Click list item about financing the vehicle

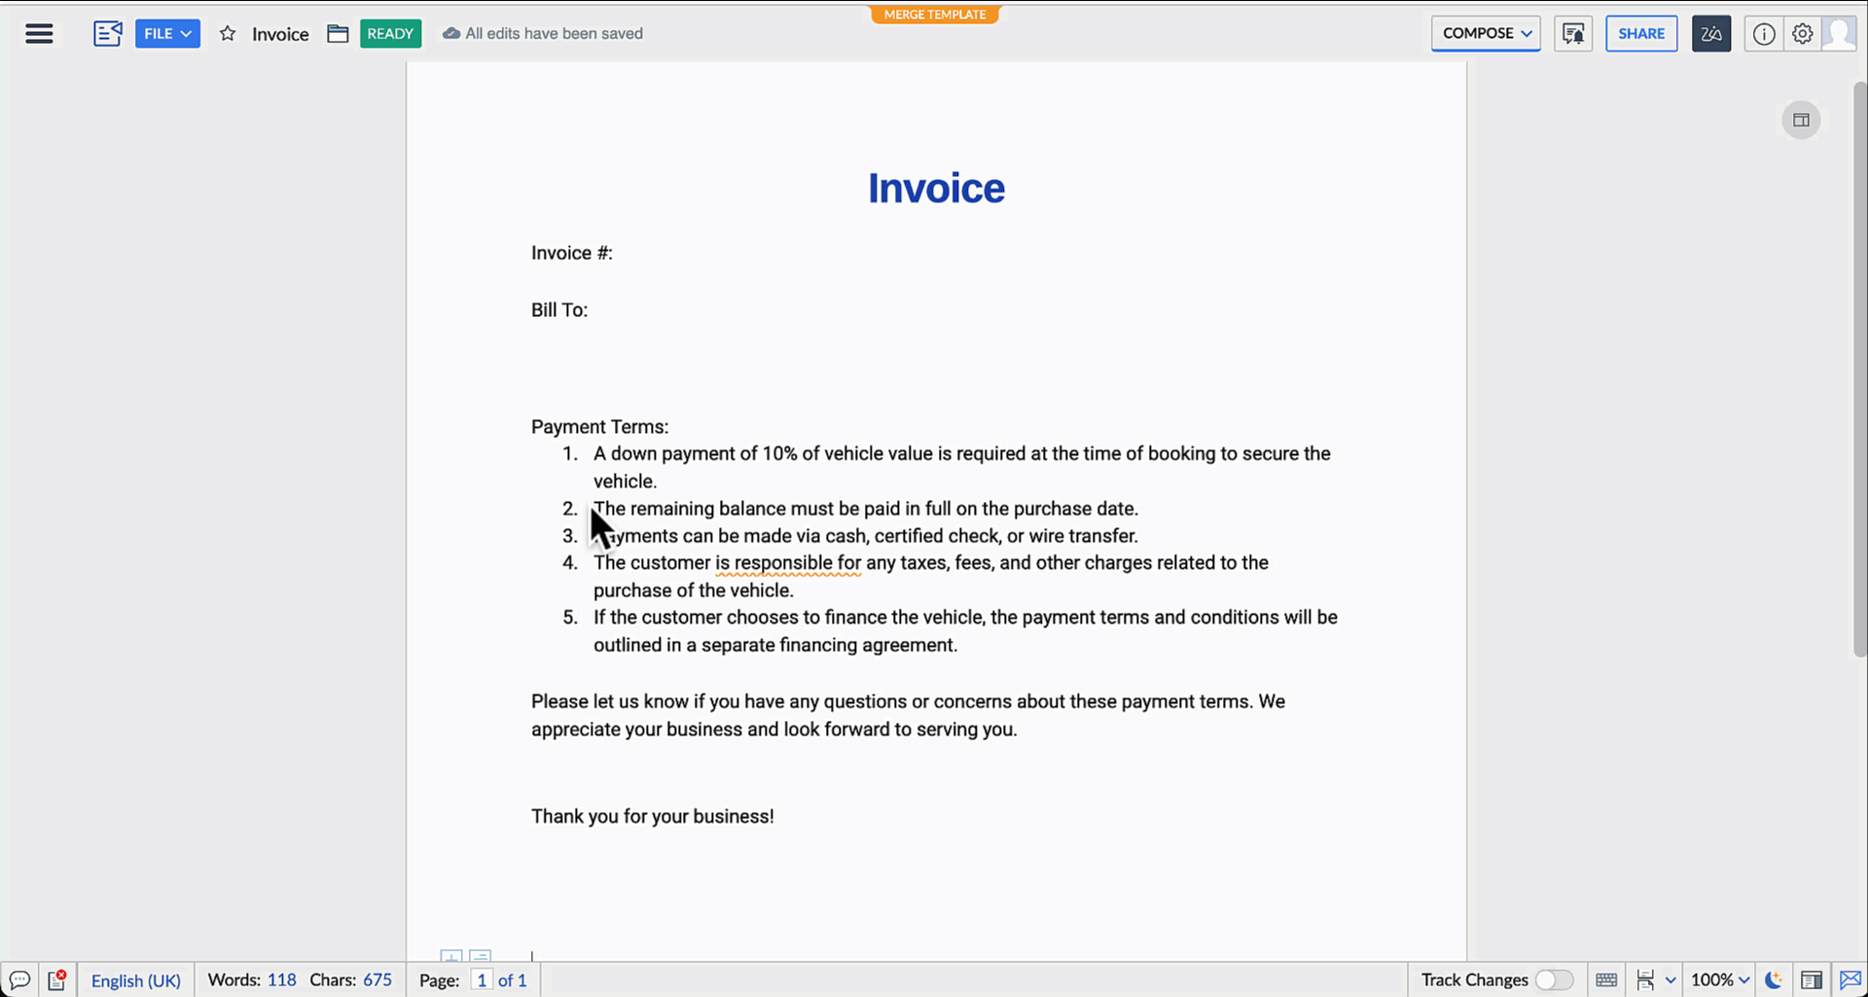coord(965,631)
